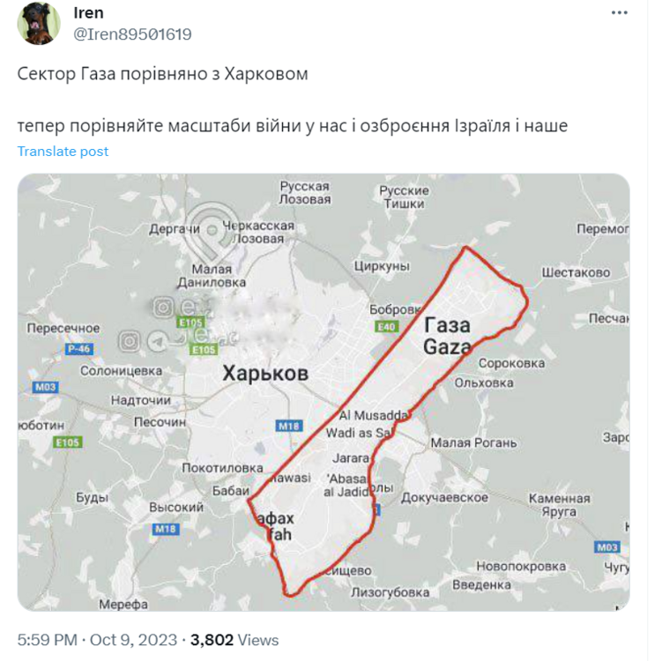Click Translate post
Viewport: 662px width, 661px height.
[x=63, y=151]
